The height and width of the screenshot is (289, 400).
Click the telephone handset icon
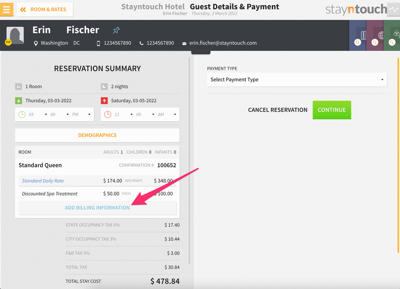pos(141,43)
